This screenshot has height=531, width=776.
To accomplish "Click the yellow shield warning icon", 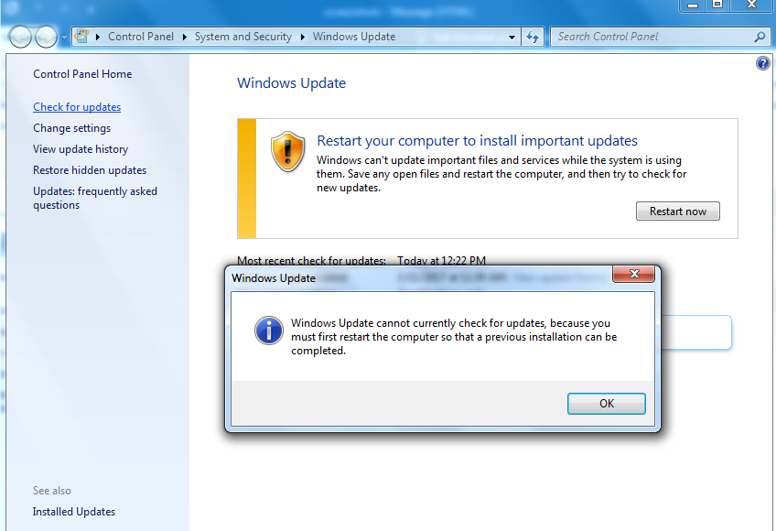I will click(x=287, y=152).
